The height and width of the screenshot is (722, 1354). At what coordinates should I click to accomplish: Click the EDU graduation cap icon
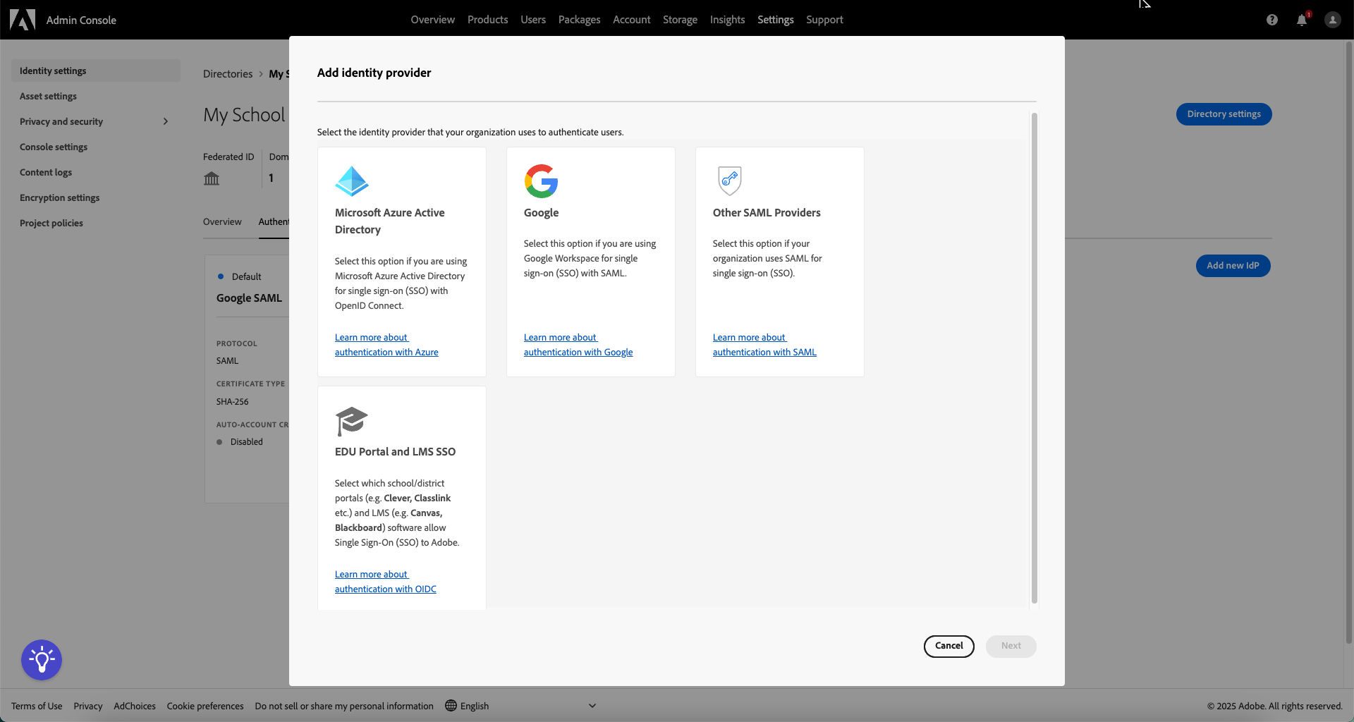tap(351, 421)
